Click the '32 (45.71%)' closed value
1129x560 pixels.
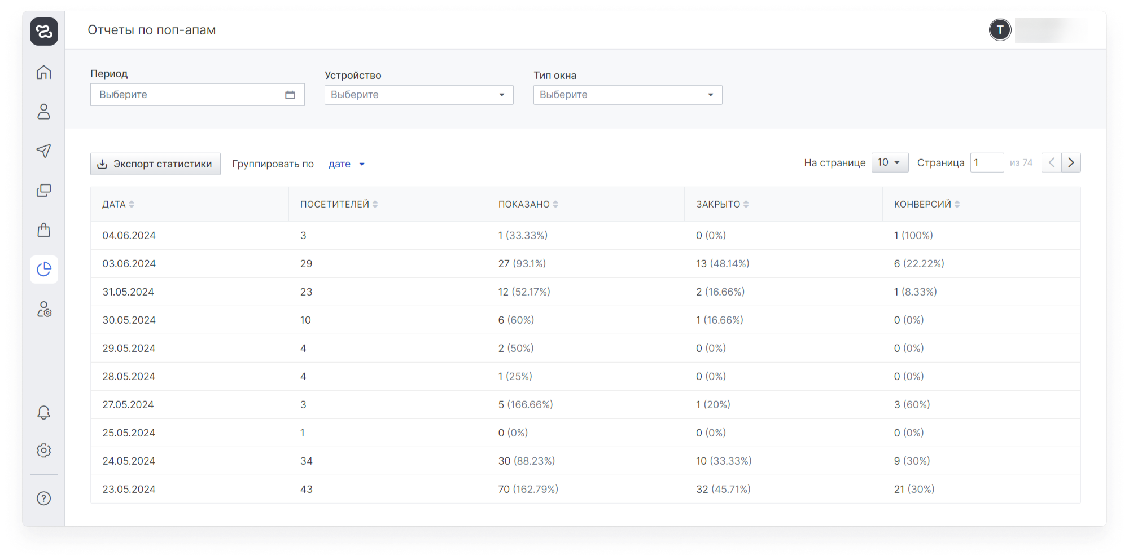click(723, 489)
